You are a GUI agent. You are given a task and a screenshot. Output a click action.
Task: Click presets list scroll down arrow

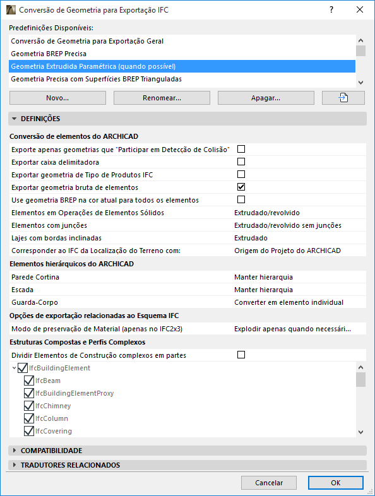(x=360, y=83)
